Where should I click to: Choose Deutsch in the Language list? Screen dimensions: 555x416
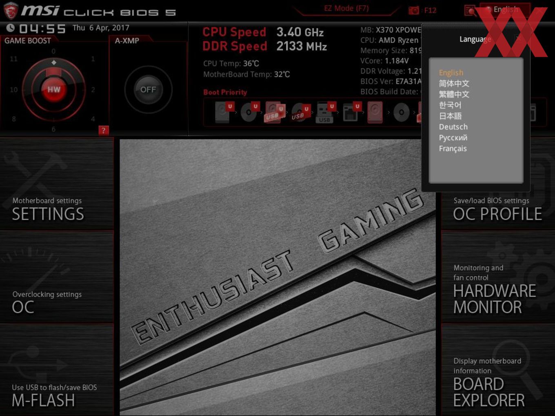pyautogui.click(x=453, y=127)
